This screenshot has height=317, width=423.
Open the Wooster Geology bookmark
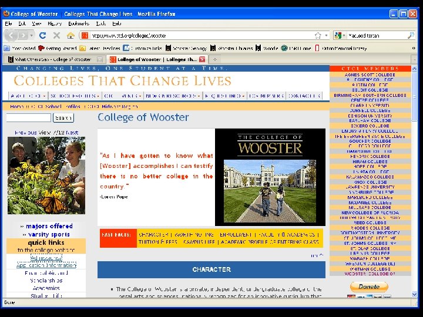click(x=186, y=48)
